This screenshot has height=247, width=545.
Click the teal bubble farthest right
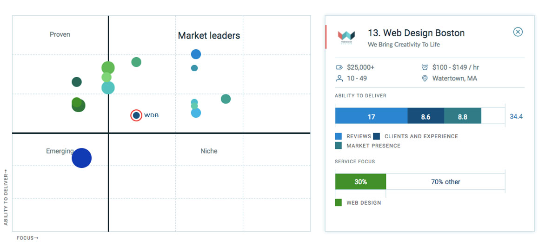[x=226, y=99]
